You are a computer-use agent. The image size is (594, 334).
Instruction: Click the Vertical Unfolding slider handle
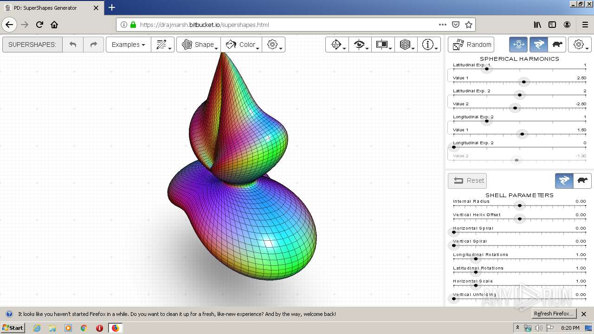pyautogui.click(x=454, y=299)
